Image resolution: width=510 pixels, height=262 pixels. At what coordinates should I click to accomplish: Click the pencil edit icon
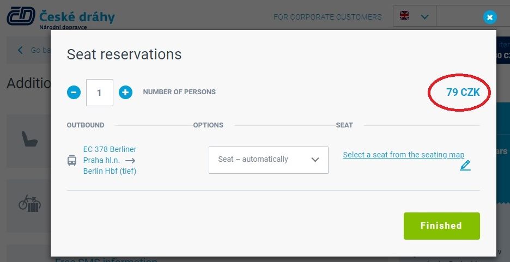[465, 166]
